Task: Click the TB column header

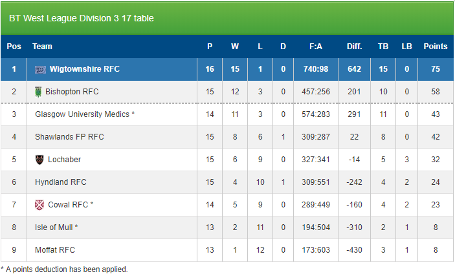Action: [383, 47]
